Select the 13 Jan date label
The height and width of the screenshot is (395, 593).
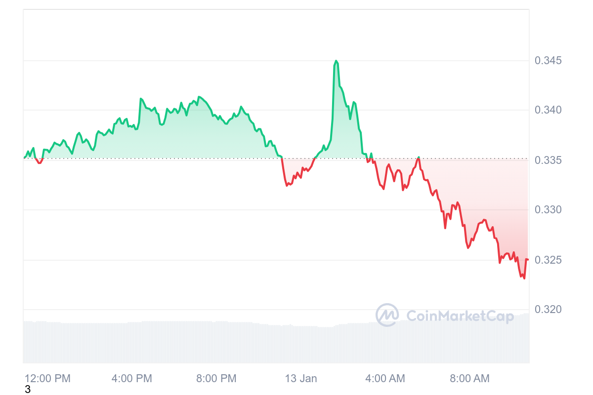[x=301, y=379]
